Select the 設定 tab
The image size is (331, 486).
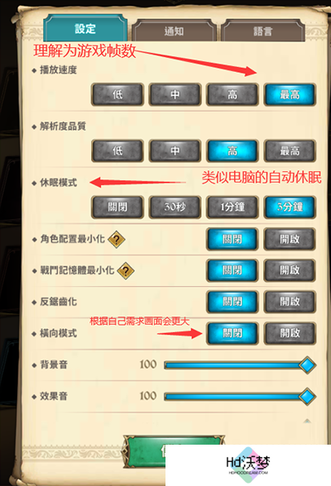click(x=85, y=28)
